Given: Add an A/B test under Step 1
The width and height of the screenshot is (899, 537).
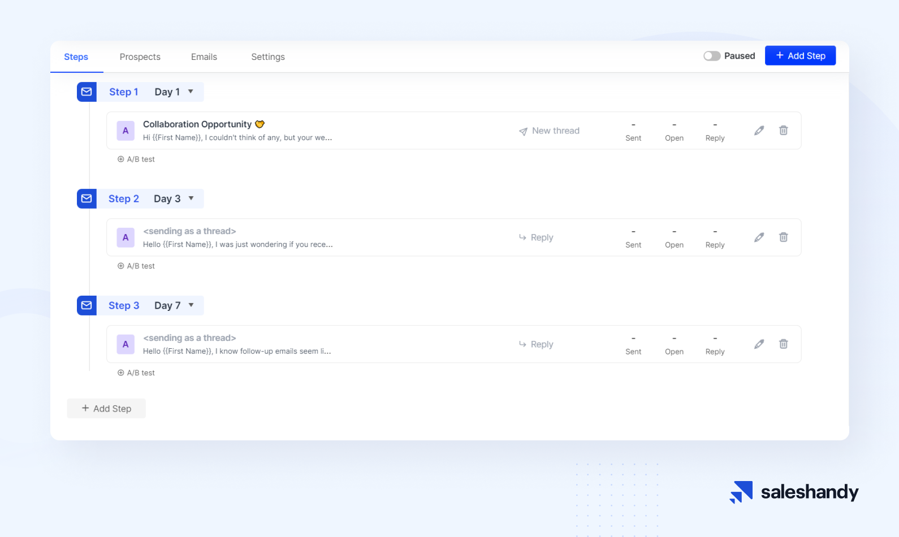Looking at the screenshot, I should click(136, 159).
